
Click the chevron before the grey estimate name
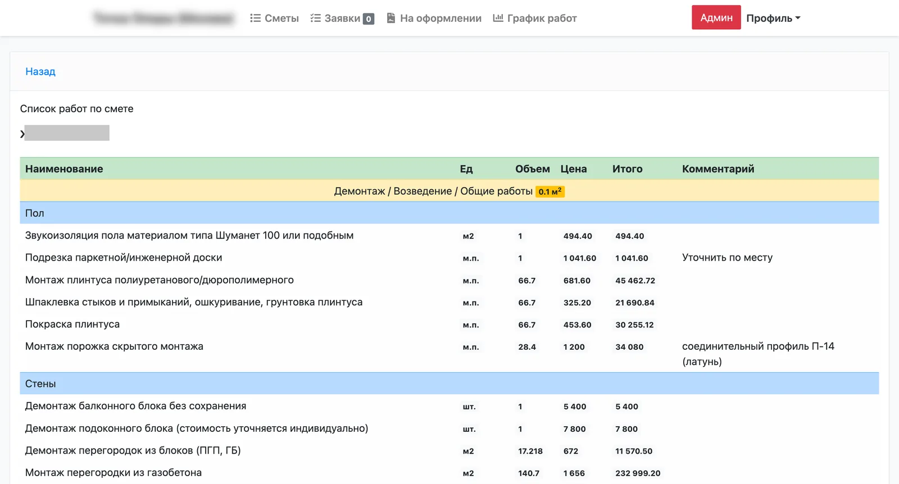click(22, 134)
